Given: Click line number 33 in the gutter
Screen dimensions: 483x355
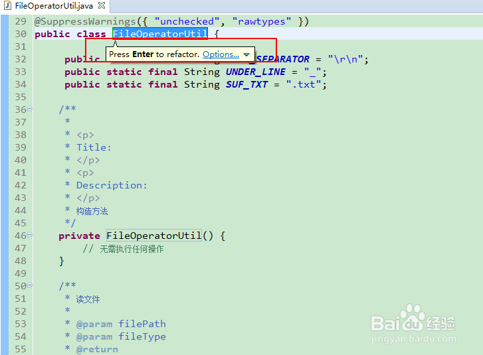Looking at the screenshot, I should coord(21,72).
